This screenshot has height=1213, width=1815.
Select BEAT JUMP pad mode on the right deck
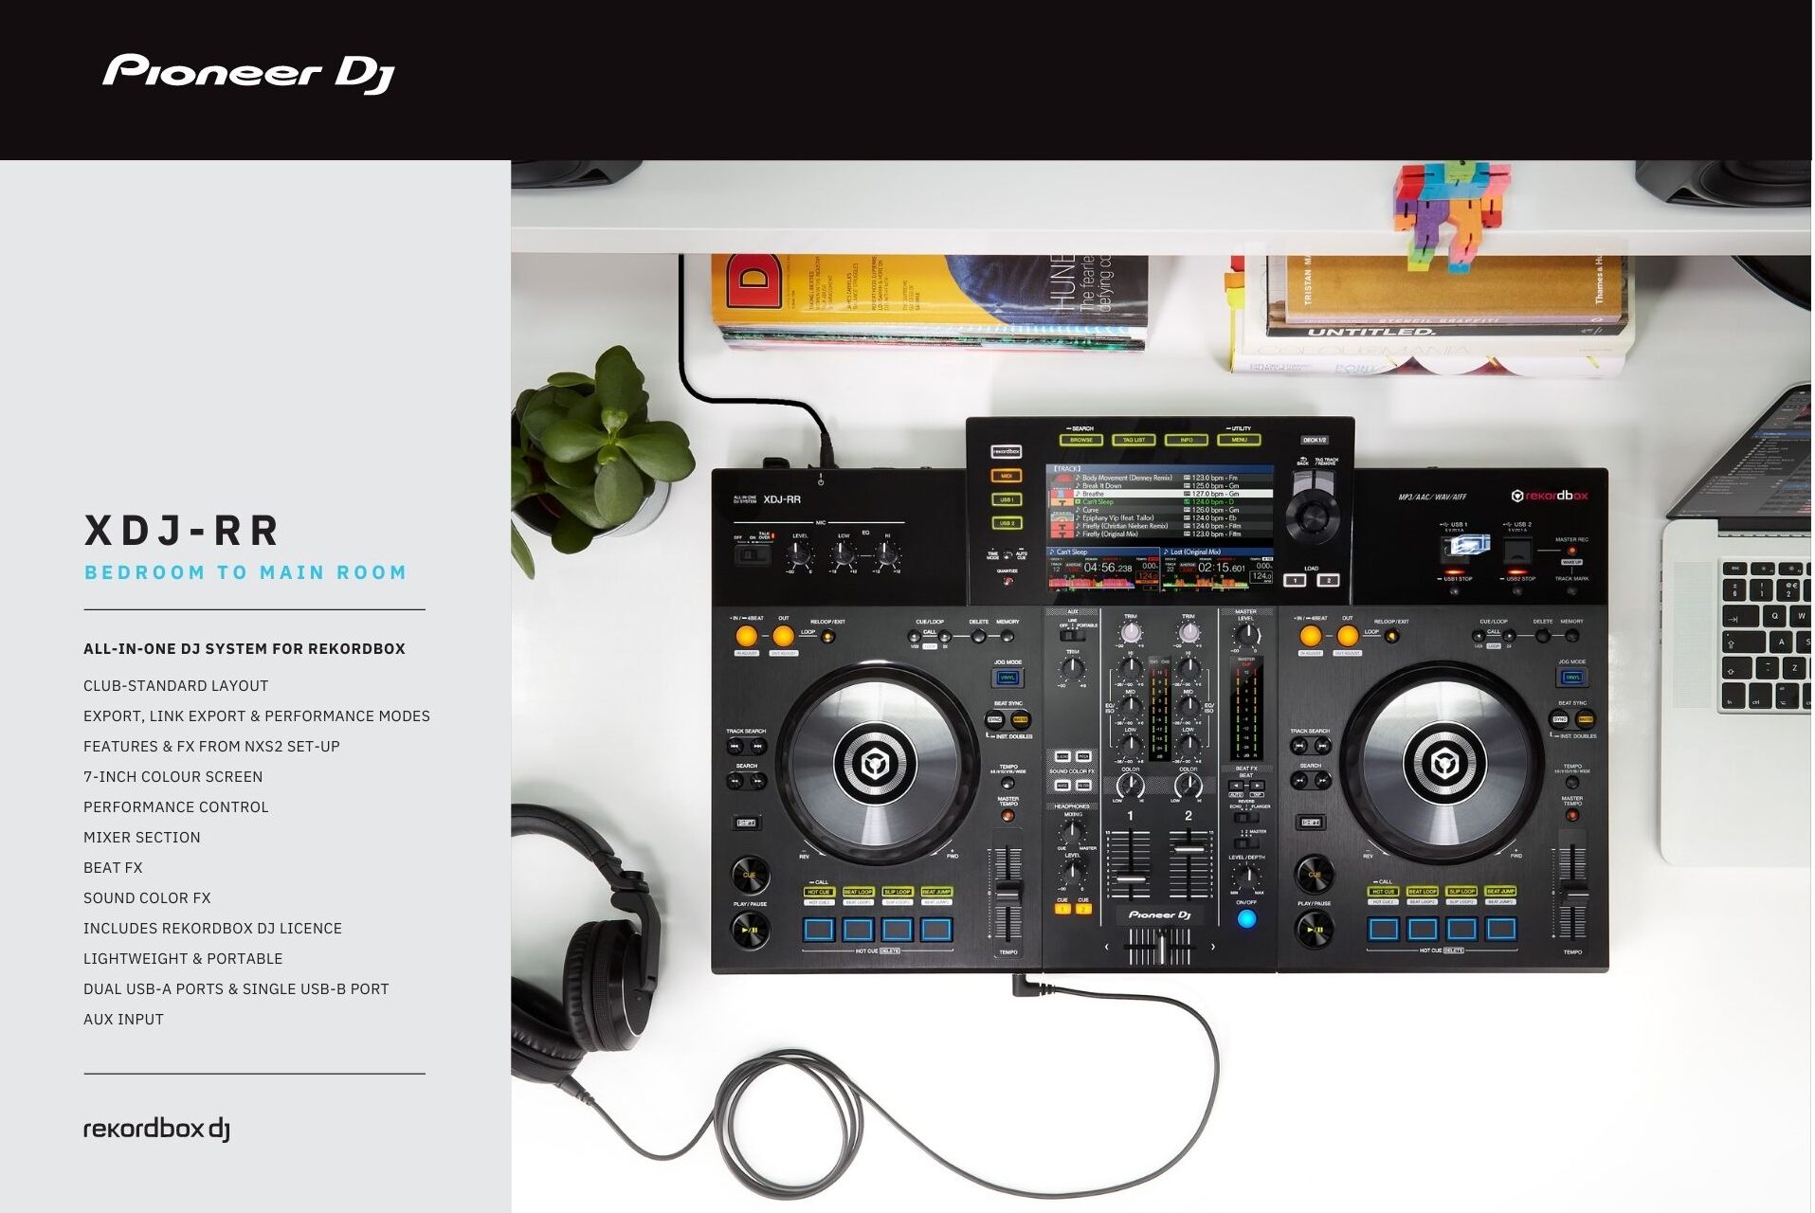pyautogui.click(x=1500, y=892)
